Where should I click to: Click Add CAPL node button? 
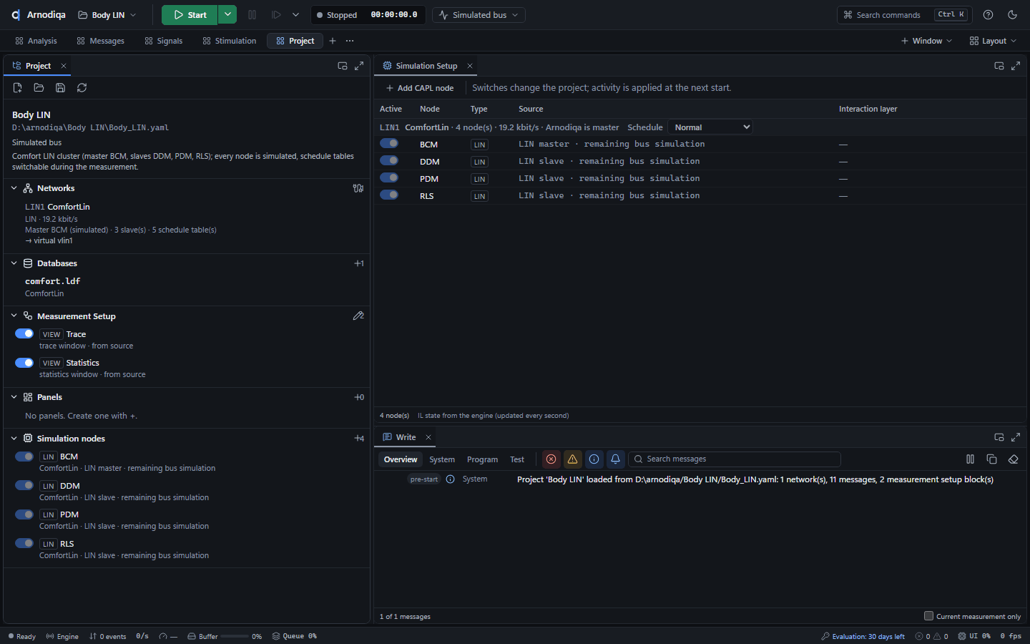coord(420,88)
